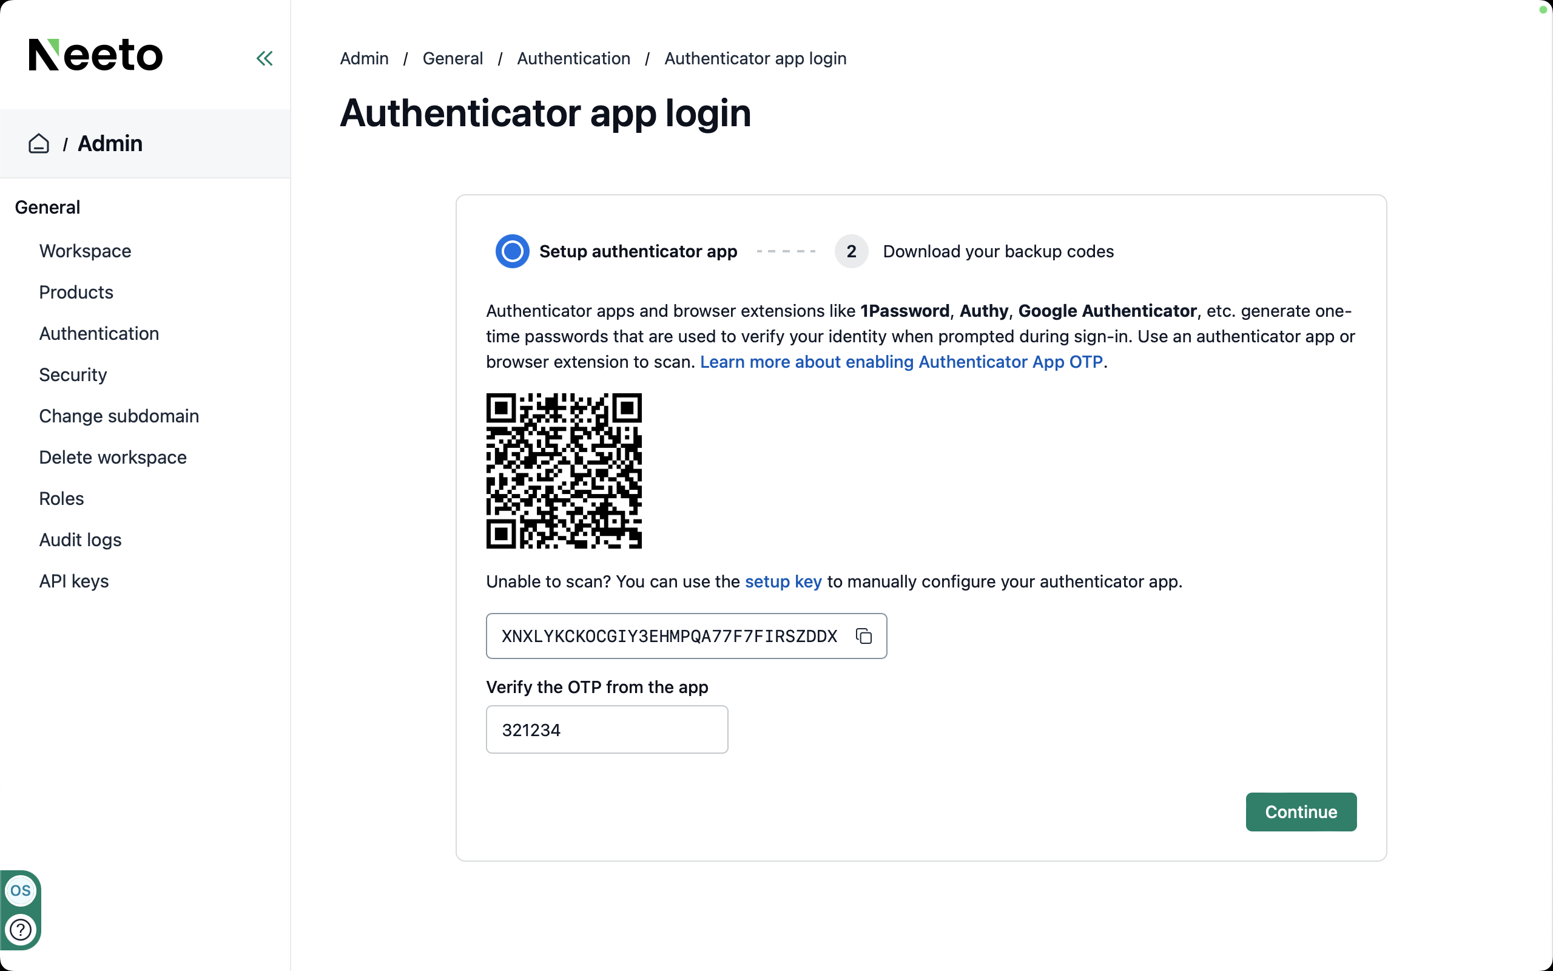The width and height of the screenshot is (1553, 971).
Task: Click the setup key link
Action: pyautogui.click(x=783, y=581)
